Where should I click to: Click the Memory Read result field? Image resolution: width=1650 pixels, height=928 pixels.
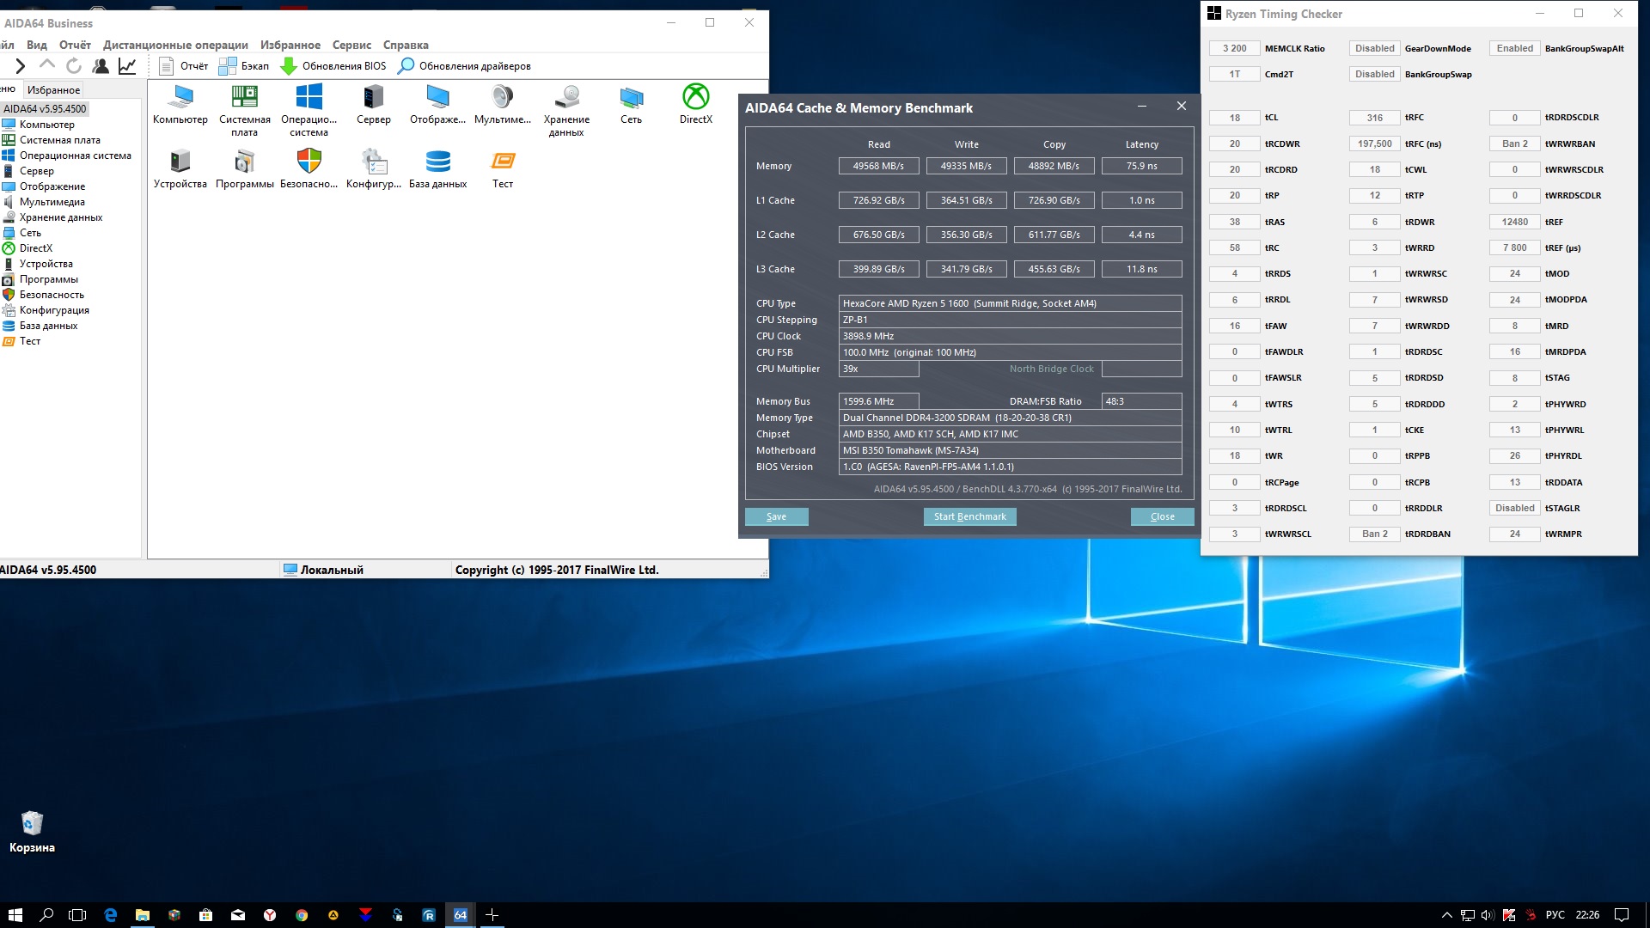point(878,166)
